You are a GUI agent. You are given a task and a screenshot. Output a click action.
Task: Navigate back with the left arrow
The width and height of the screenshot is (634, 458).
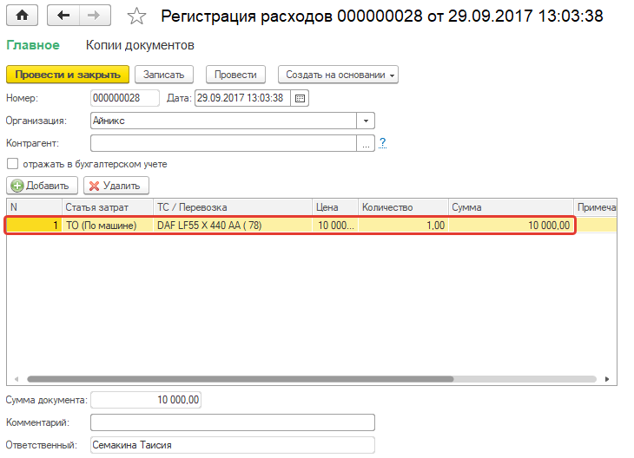(x=63, y=16)
